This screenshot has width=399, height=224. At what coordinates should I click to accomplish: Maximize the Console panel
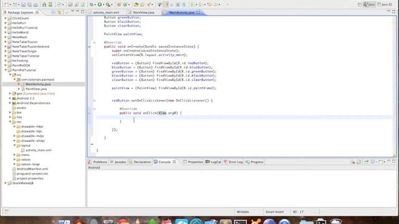click(393, 161)
